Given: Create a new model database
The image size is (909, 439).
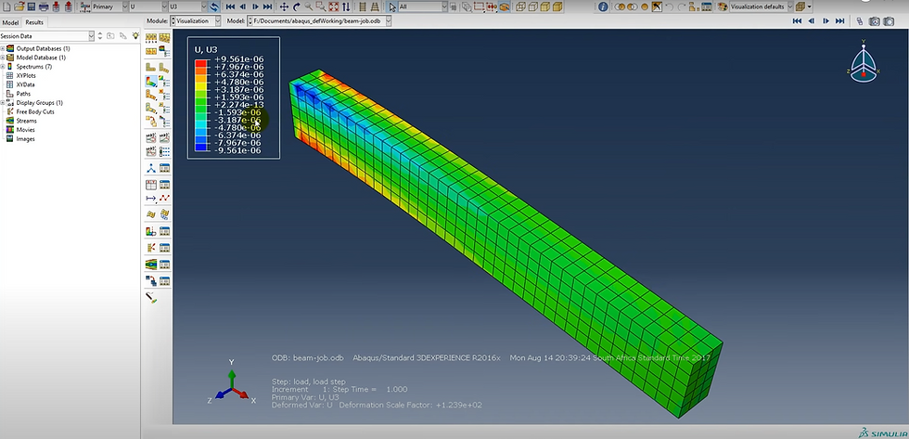Looking at the screenshot, I should click(x=6, y=6).
